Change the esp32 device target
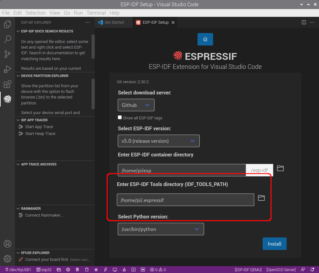 44,270
